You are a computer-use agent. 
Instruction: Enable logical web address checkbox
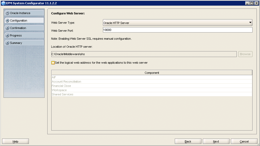pyautogui.click(x=53, y=63)
